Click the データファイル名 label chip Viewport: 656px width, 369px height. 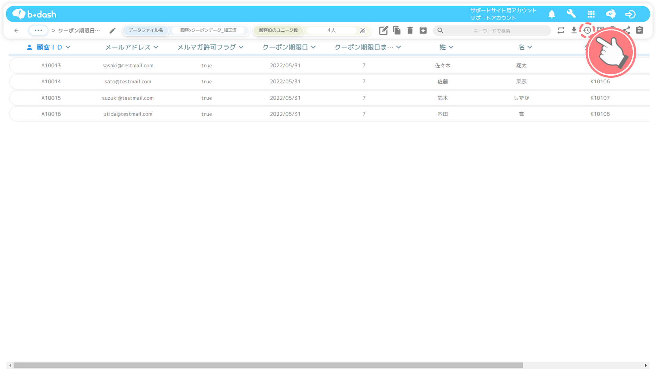(146, 31)
